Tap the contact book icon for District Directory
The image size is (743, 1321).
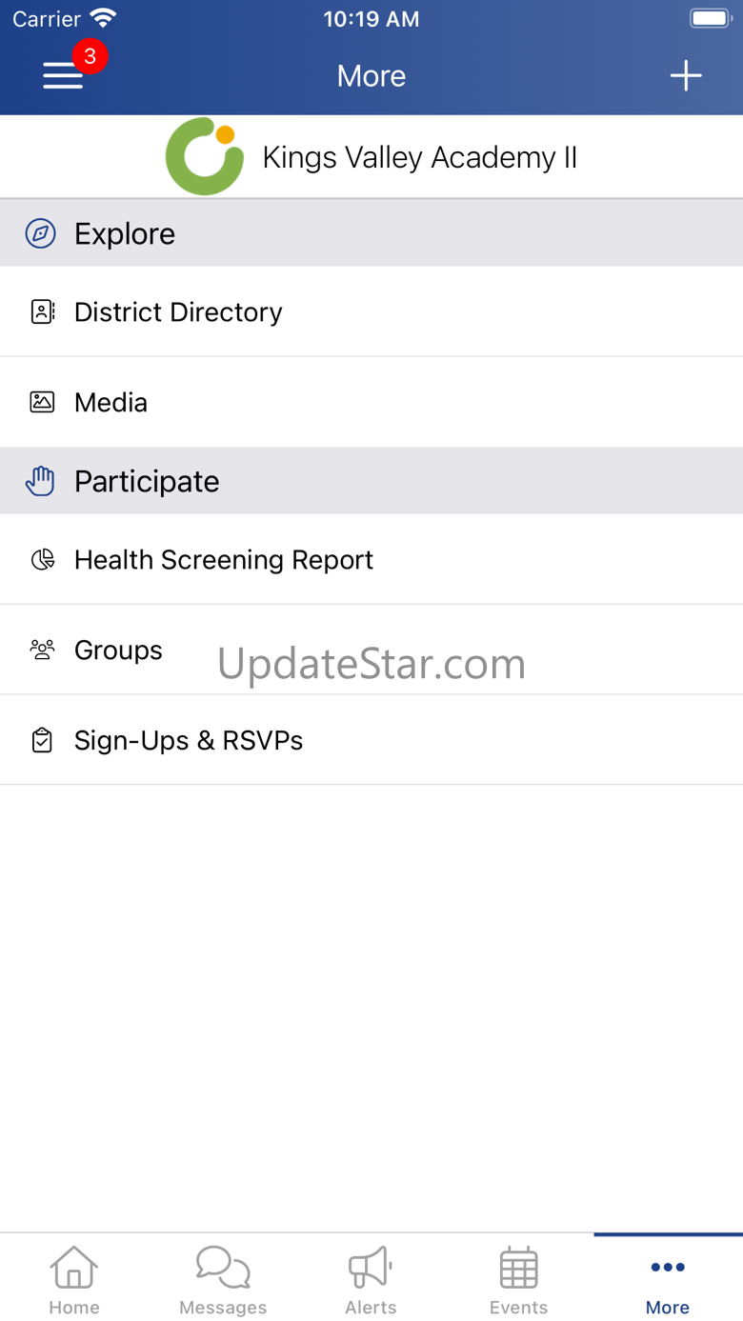pos(43,311)
